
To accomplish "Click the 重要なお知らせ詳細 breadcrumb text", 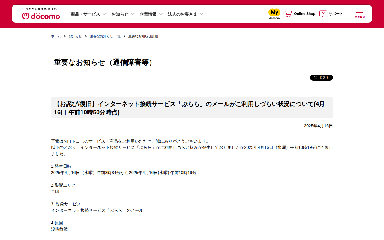I will pyautogui.click(x=143, y=36).
